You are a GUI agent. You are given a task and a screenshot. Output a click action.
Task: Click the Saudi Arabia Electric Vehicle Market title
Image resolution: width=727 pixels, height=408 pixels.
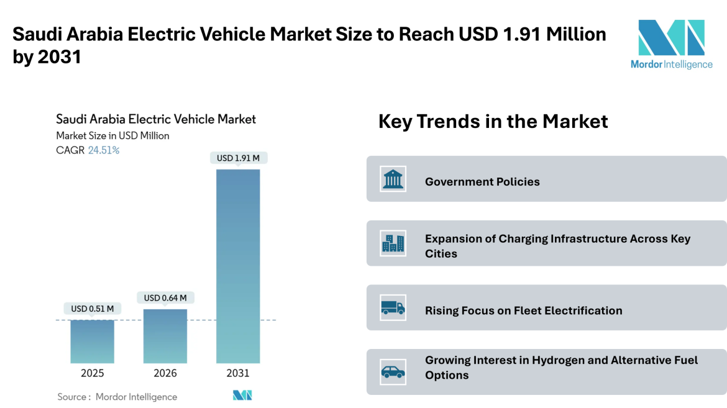click(x=156, y=119)
